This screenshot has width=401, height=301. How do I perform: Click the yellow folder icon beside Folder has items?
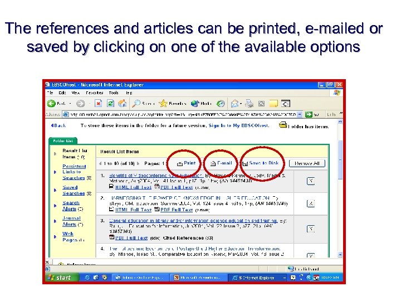(x=283, y=125)
